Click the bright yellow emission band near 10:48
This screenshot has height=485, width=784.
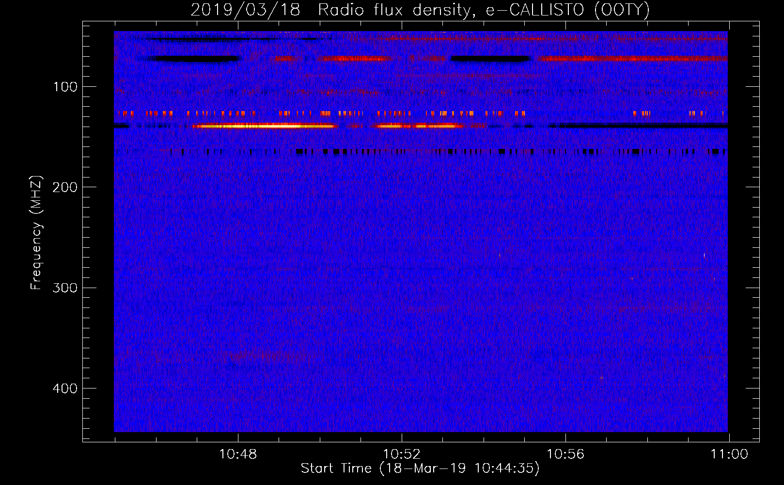point(264,126)
